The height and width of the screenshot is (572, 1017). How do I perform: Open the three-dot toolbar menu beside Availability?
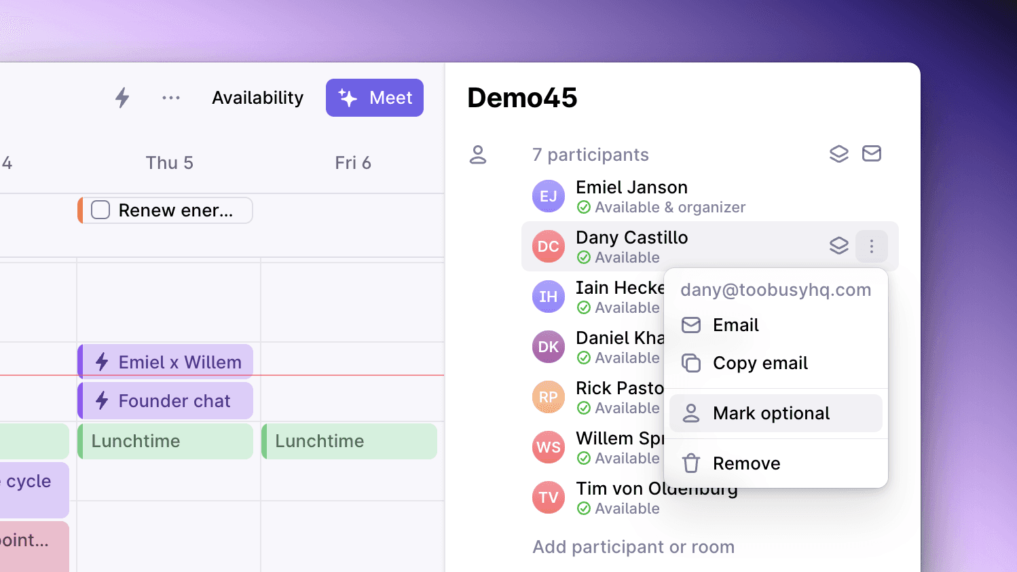tap(171, 98)
